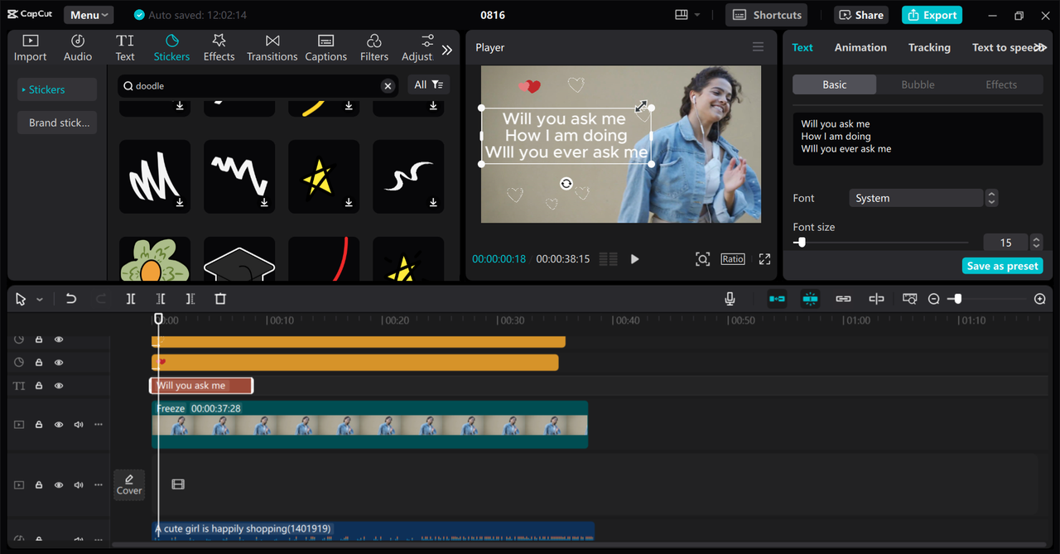Mute the Freeze video track
Viewport: 1060px width, 554px height.
click(x=79, y=425)
